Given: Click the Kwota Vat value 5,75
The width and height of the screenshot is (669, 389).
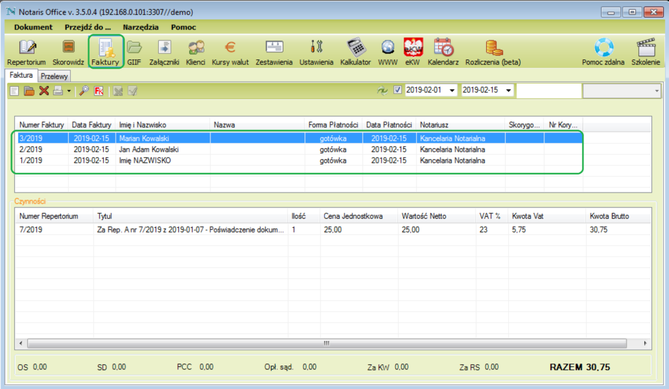Looking at the screenshot, I should click(519, 230).
